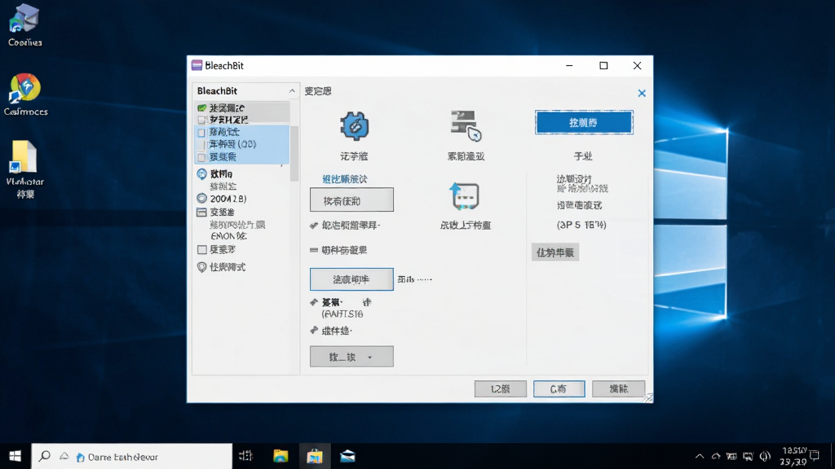The height and width of the screenshot is (469, 835).
Task: Click the rightmost bottom dialog button
Action: [618, 388]
